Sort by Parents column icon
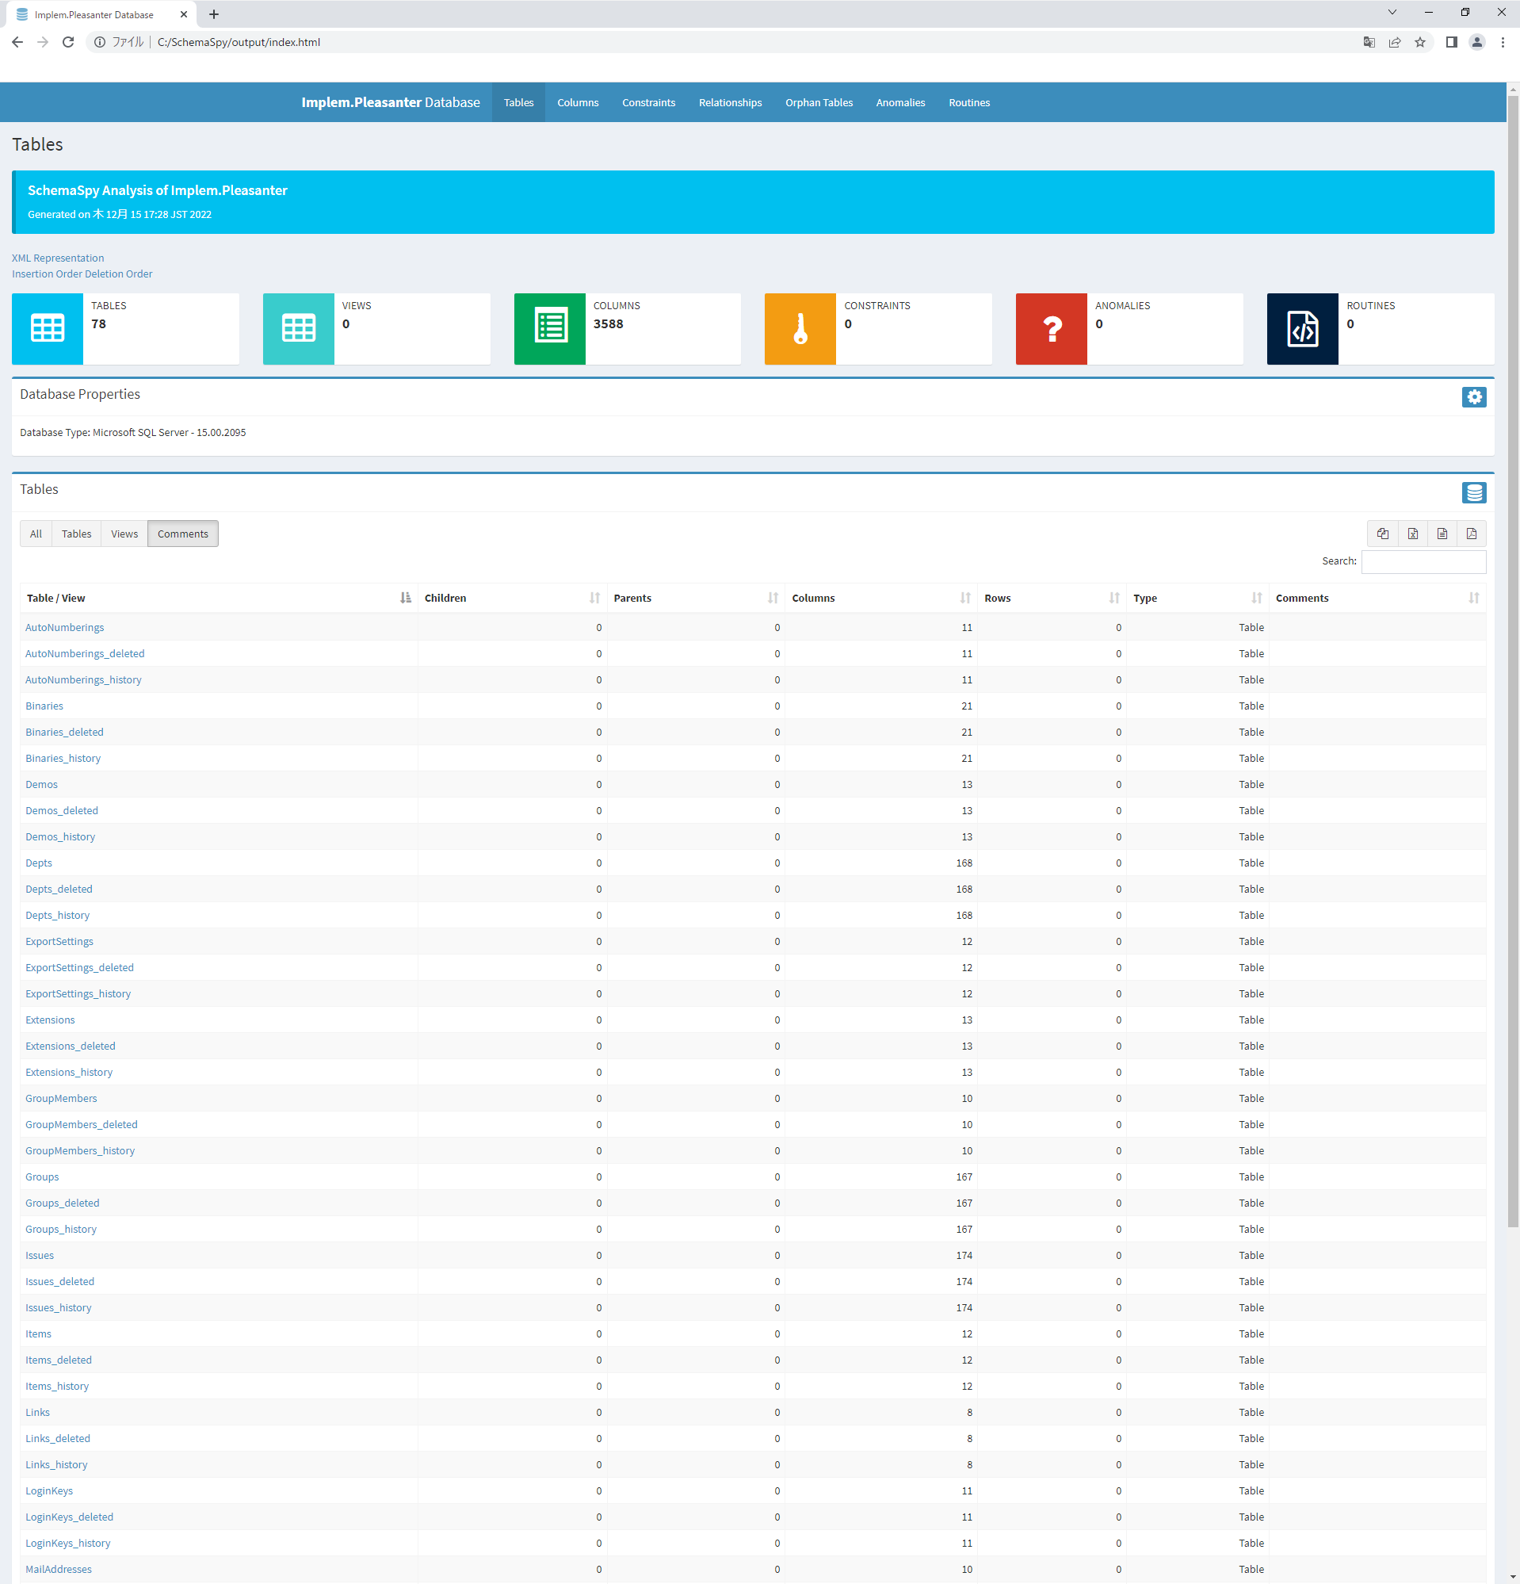 click(x=773, y=598)
